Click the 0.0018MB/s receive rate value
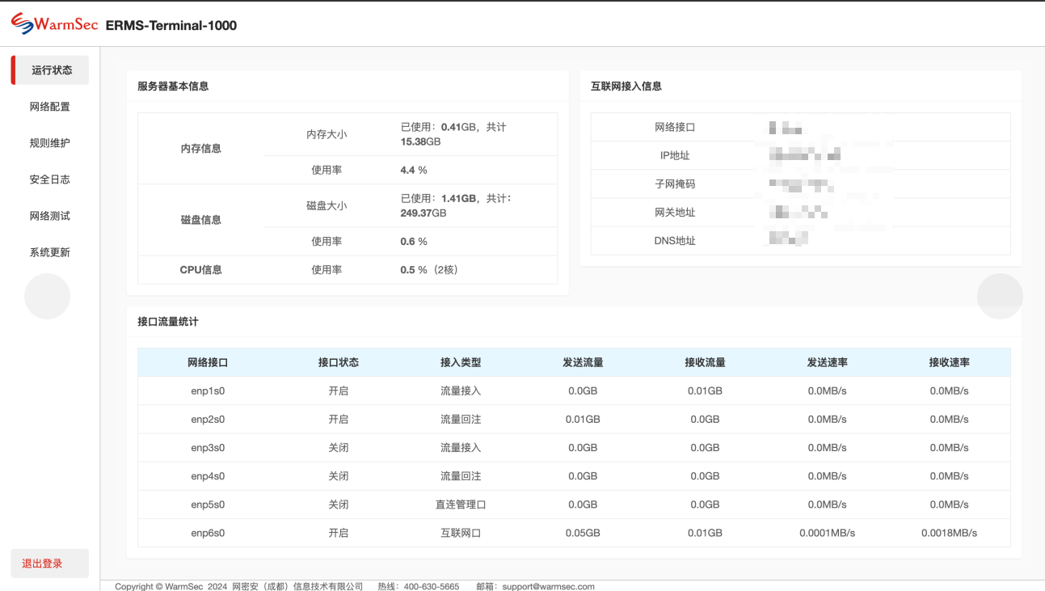This screenshot has width=1045, height=591. 949,533
